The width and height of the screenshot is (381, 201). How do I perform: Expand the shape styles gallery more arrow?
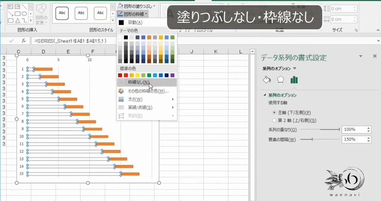(113, 21)
